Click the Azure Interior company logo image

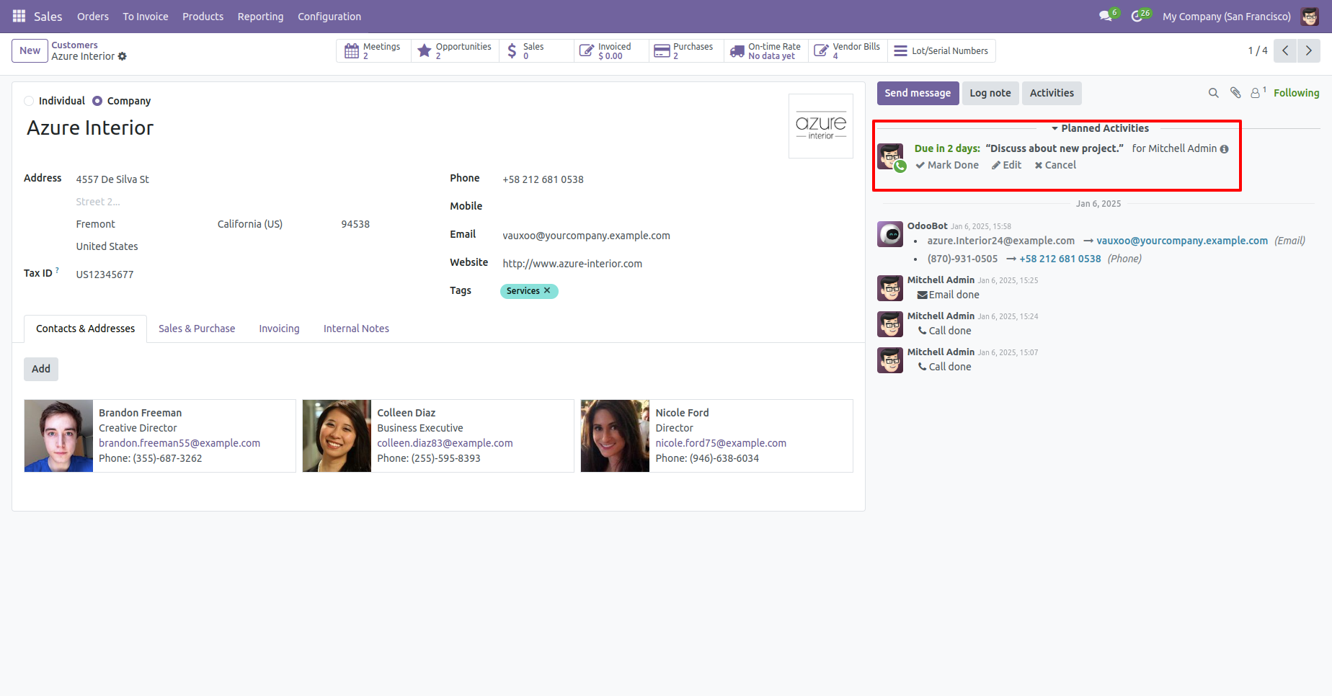tap(821, 126)
